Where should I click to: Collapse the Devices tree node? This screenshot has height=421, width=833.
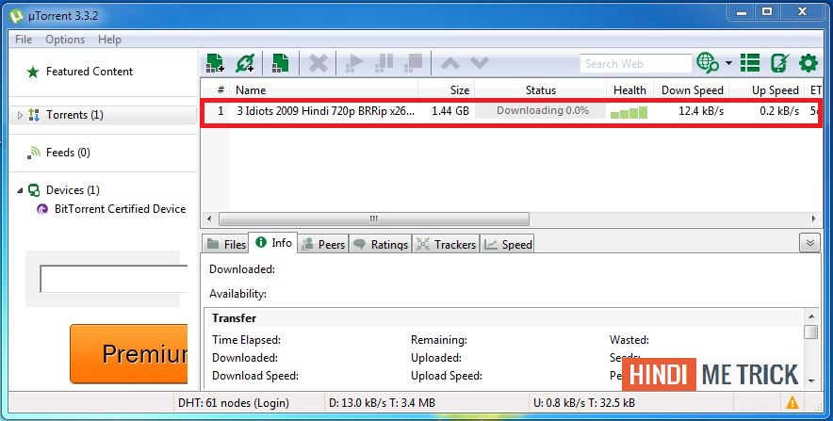(x=20, y=190)
